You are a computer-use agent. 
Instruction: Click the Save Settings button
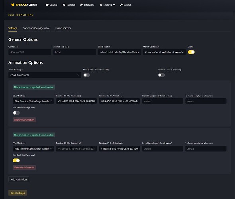point(18,193)
